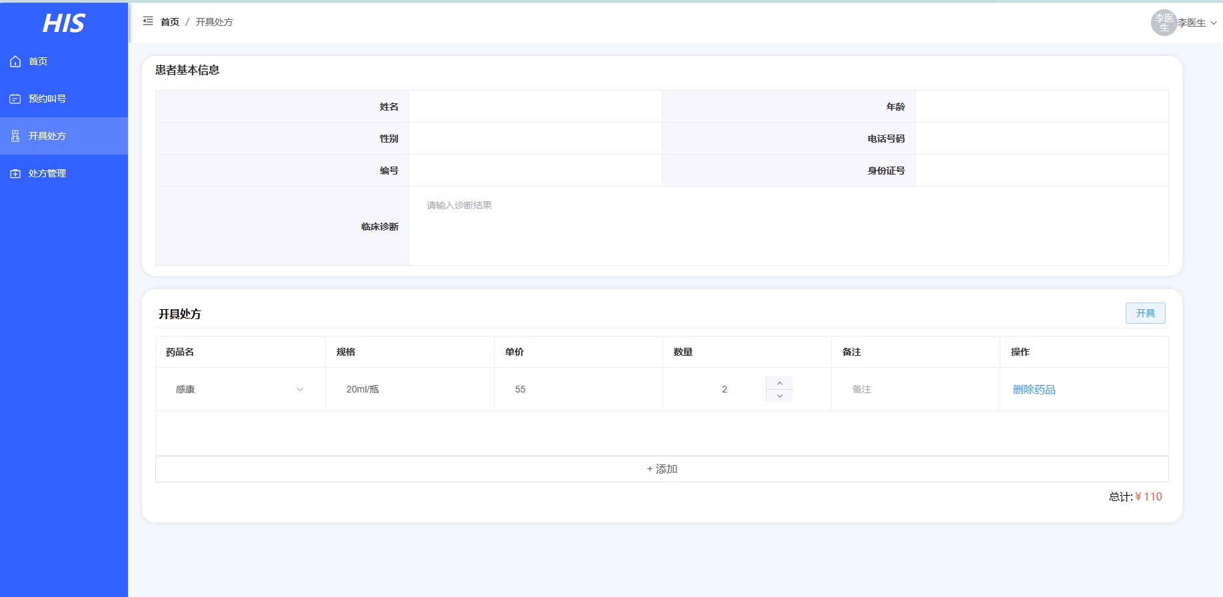Click the 总计 ¥110 total
1223x597 pixels.
pyautogui.click(x=1135, y=496)
